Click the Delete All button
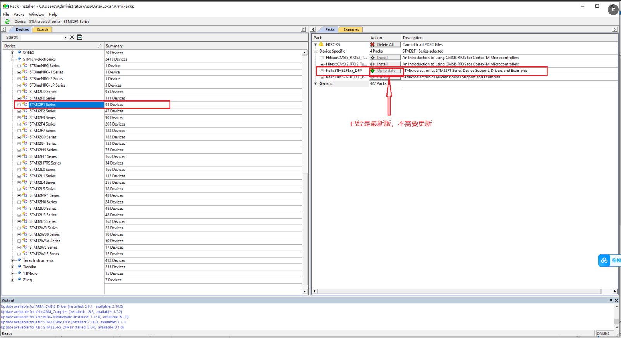 point(385,44)
